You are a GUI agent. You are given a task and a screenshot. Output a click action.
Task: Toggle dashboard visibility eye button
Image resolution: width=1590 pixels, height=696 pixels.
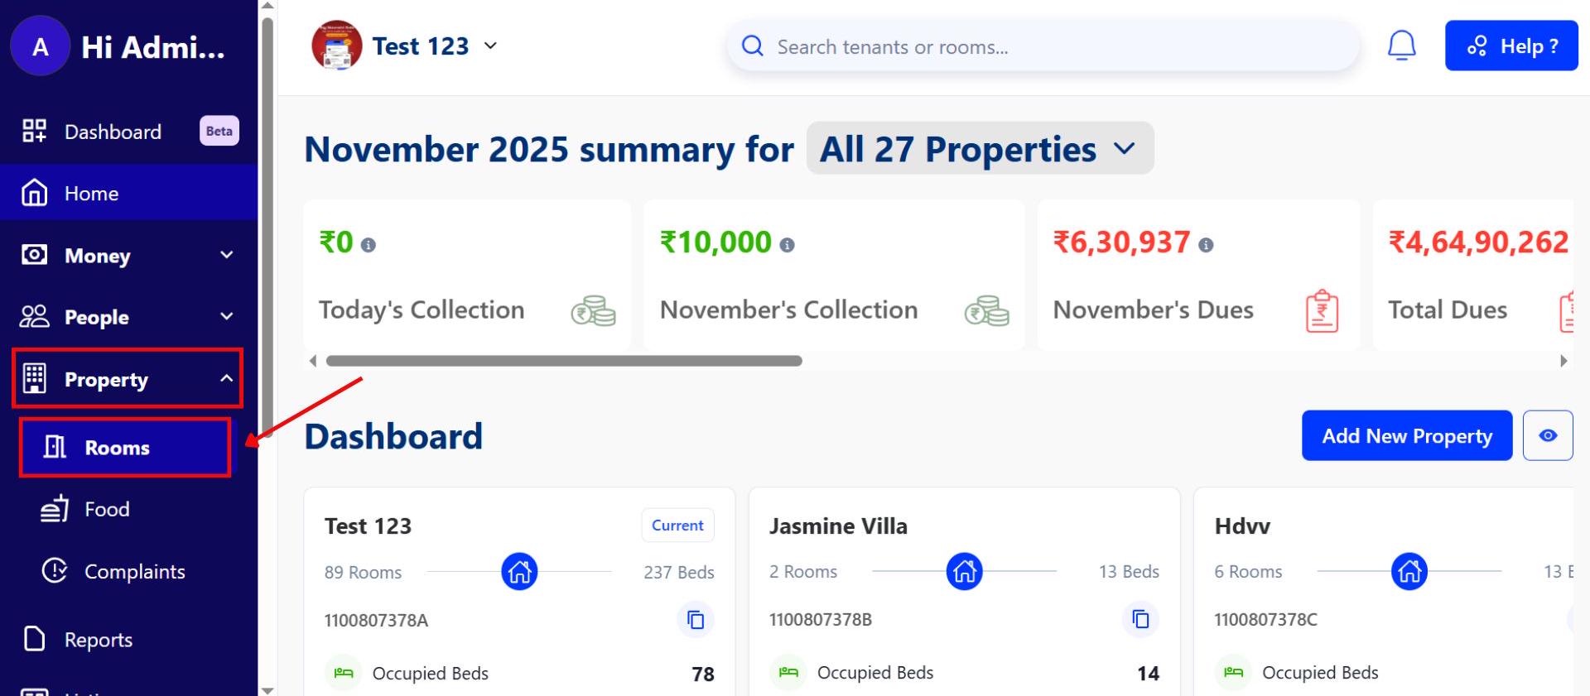1547,435
